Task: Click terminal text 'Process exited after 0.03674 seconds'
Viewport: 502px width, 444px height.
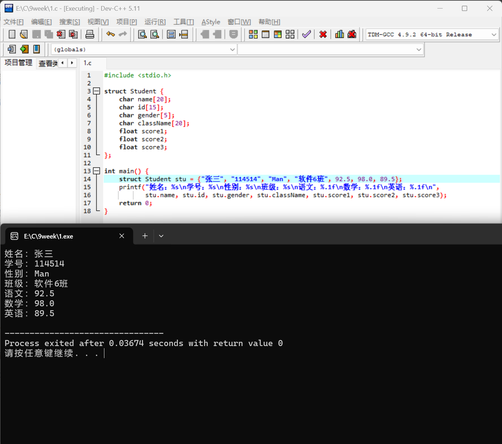Action: point(94,343)
